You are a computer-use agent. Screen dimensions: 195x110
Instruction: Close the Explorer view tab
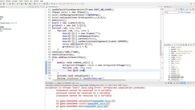coord(7,7)
